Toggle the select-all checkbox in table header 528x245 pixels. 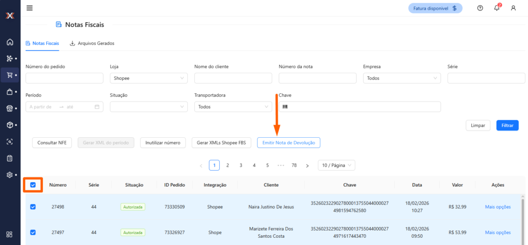(33, 185)
